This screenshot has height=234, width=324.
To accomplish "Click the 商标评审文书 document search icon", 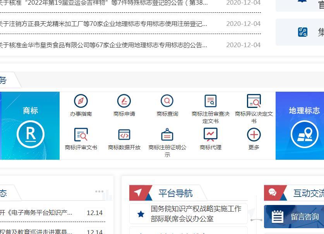I will point(81,135).
